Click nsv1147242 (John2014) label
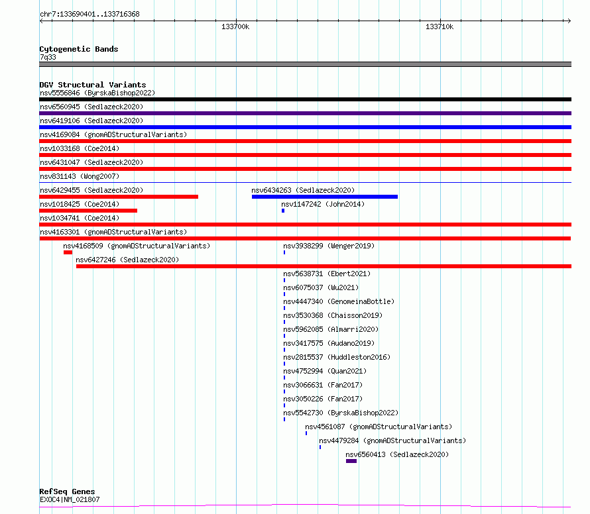 [x=323, y=204]
